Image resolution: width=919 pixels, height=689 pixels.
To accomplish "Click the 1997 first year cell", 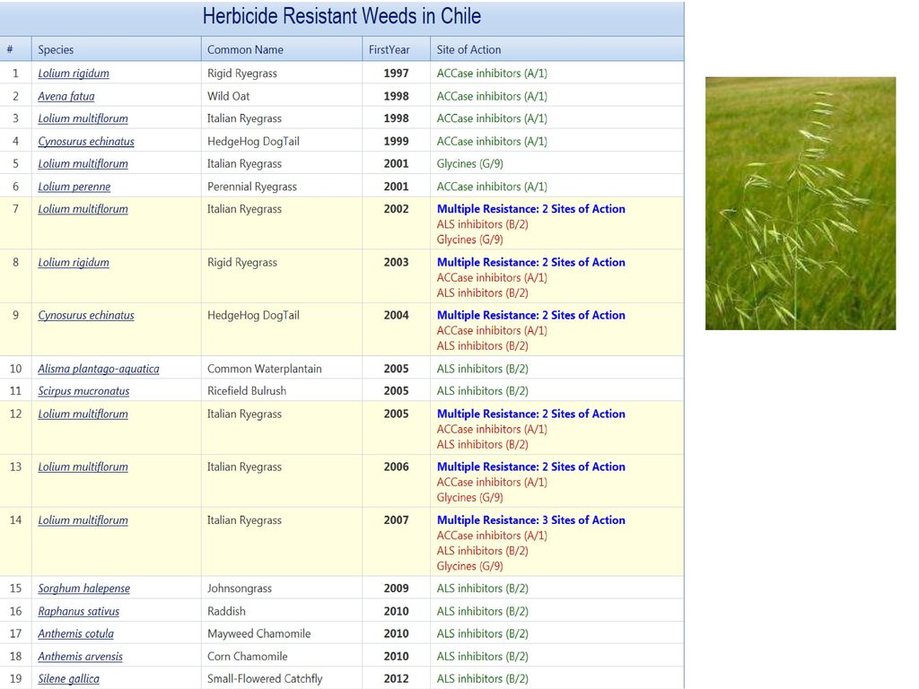I will [396, 74].
